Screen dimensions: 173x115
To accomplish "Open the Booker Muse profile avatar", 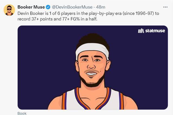I will (x=9, y=10).
